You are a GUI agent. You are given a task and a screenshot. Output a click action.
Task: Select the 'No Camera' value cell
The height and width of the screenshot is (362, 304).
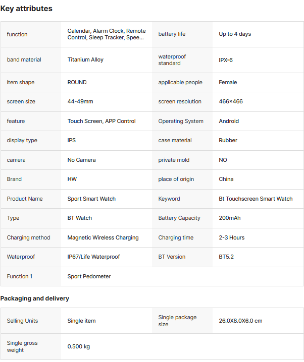point(81,160)
